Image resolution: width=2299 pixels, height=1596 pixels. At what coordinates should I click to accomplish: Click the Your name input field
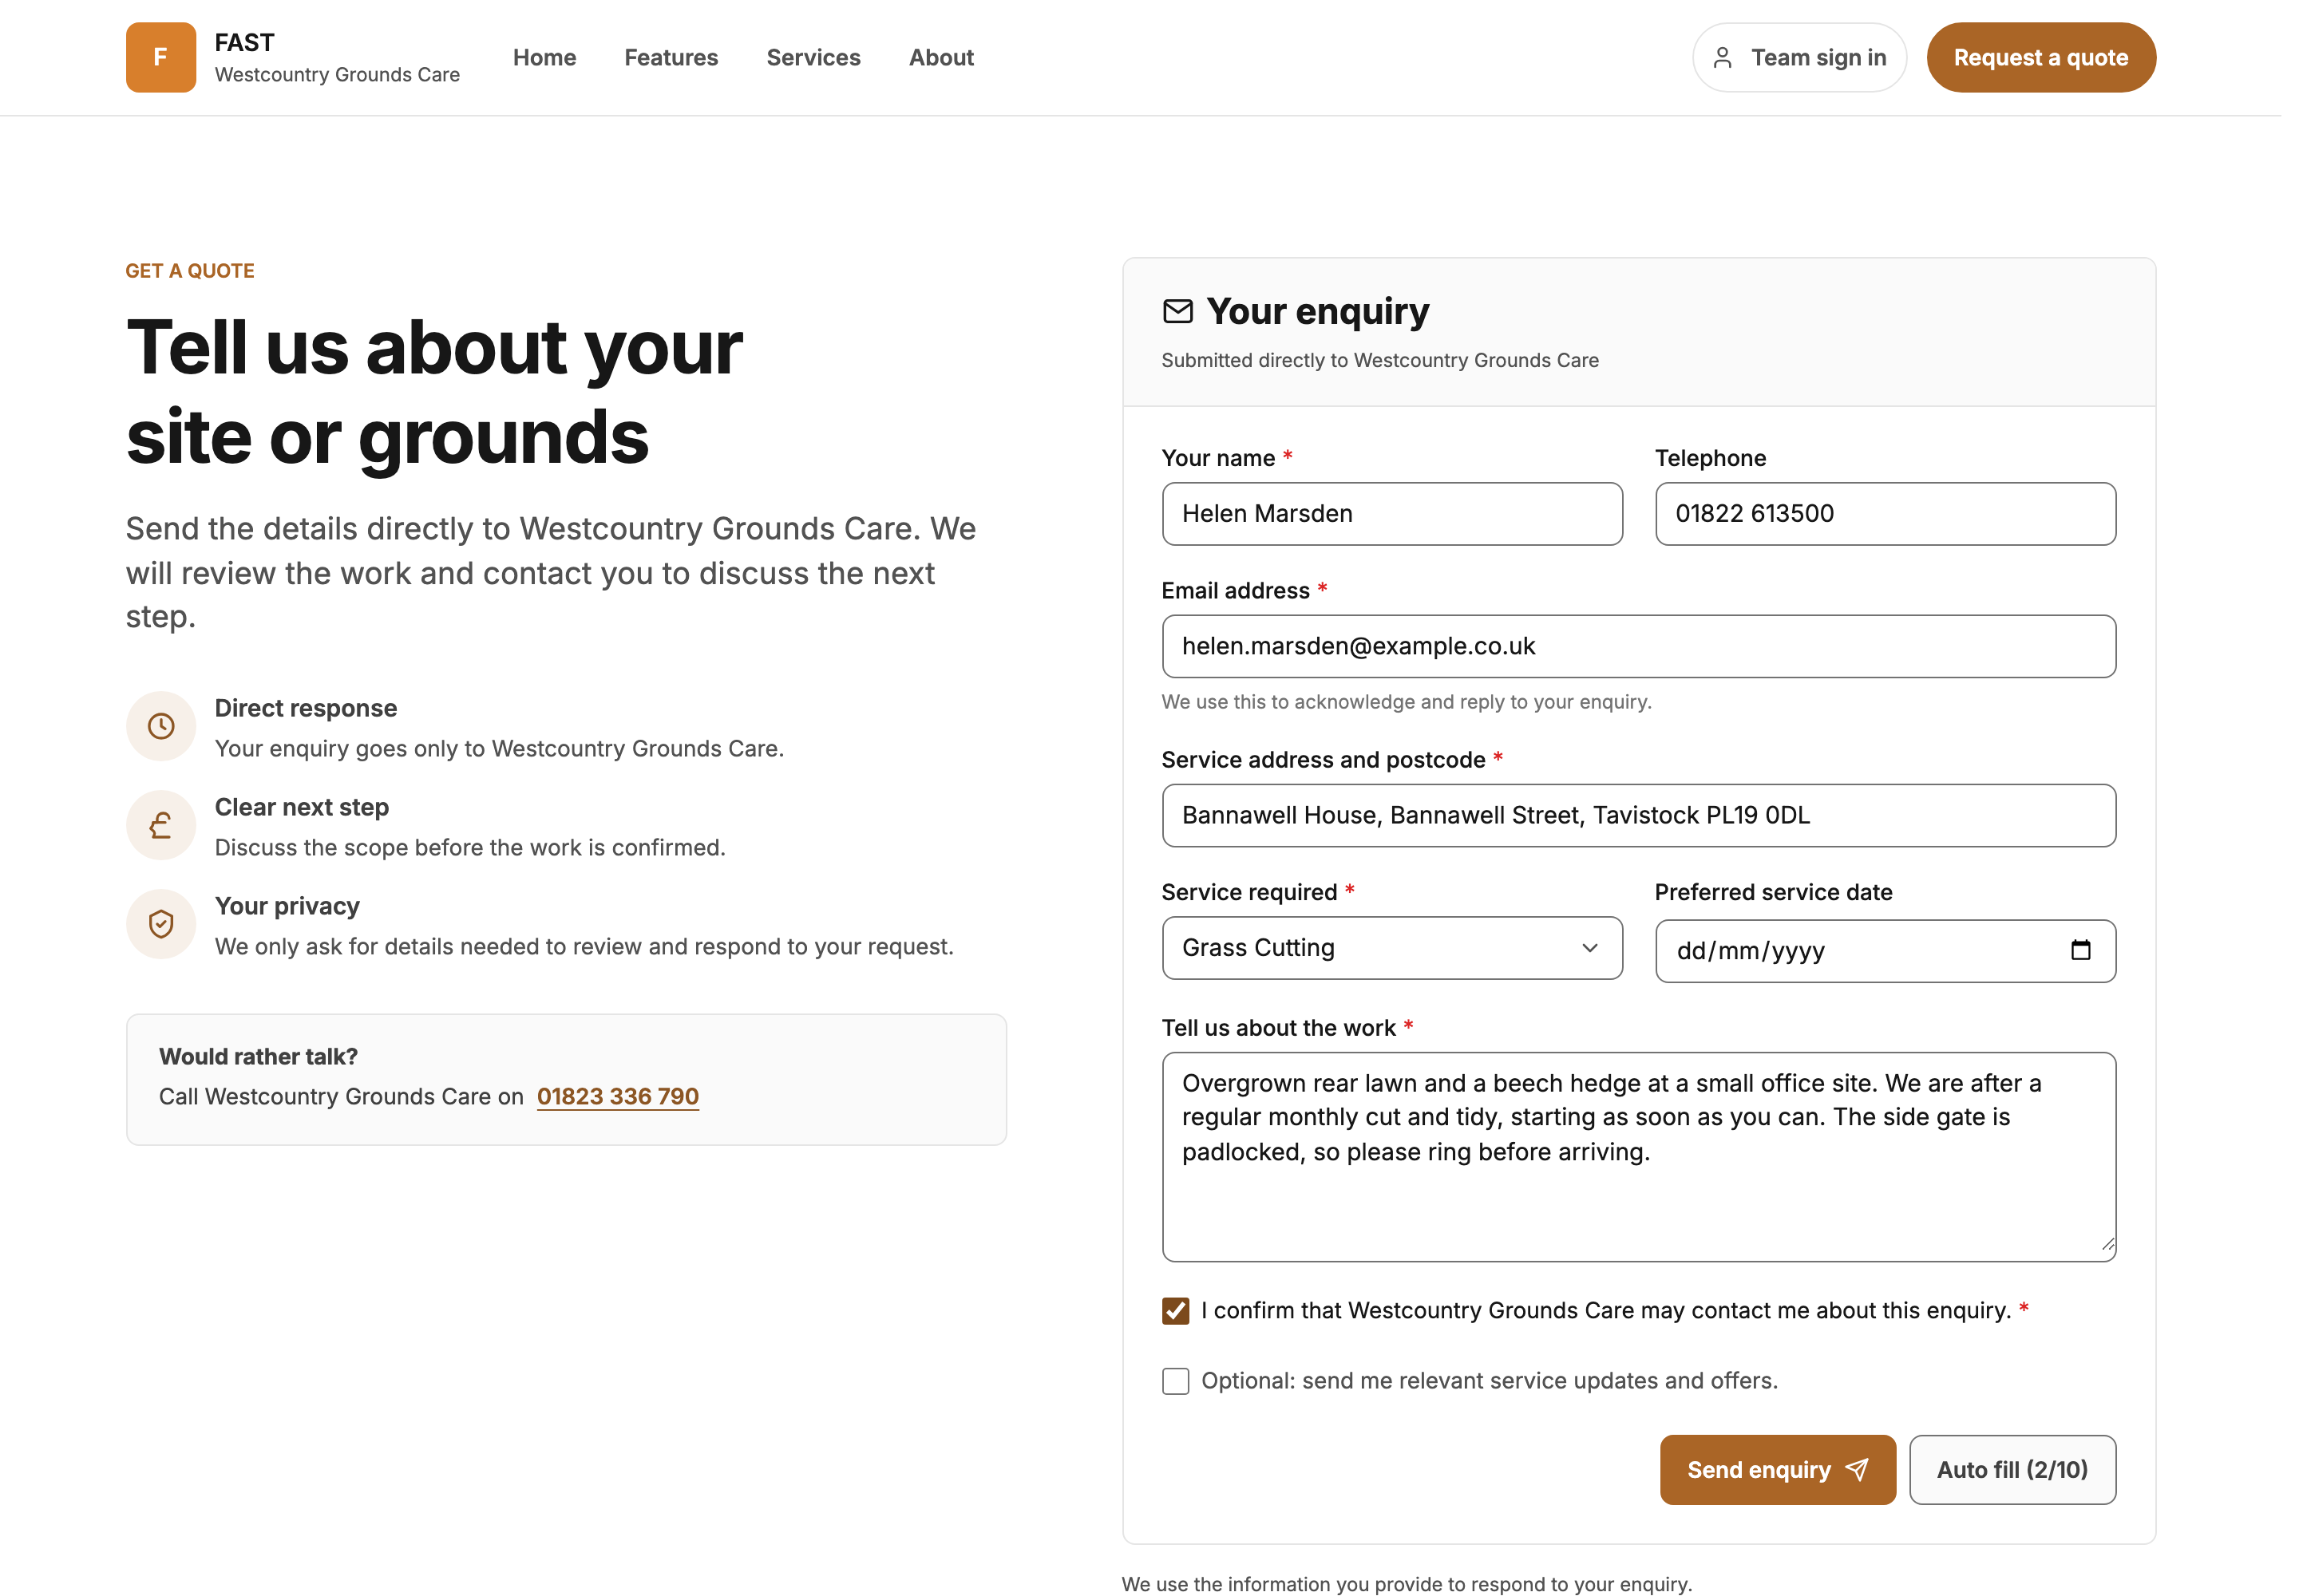coord(1391,514)
